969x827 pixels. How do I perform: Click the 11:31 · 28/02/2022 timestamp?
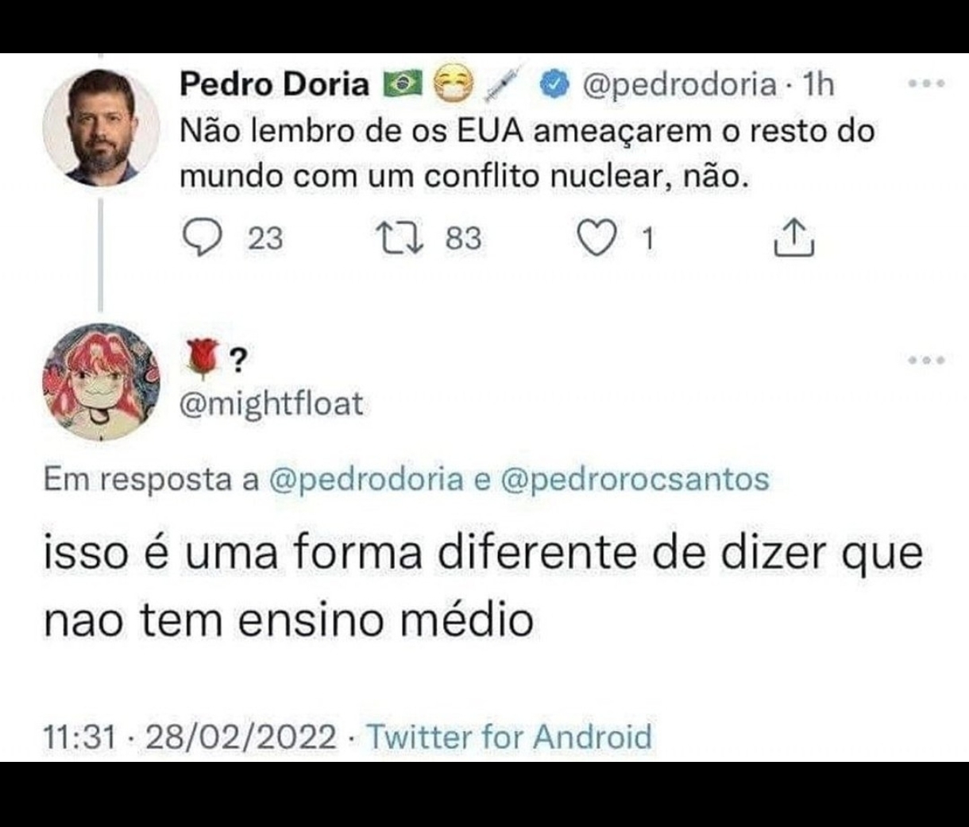point(191,736)
